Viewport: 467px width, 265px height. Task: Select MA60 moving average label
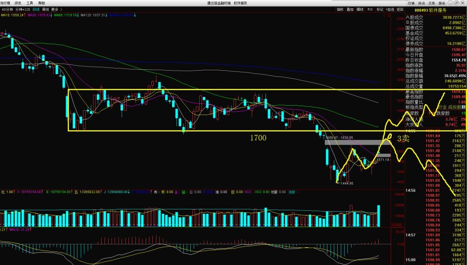67,15
